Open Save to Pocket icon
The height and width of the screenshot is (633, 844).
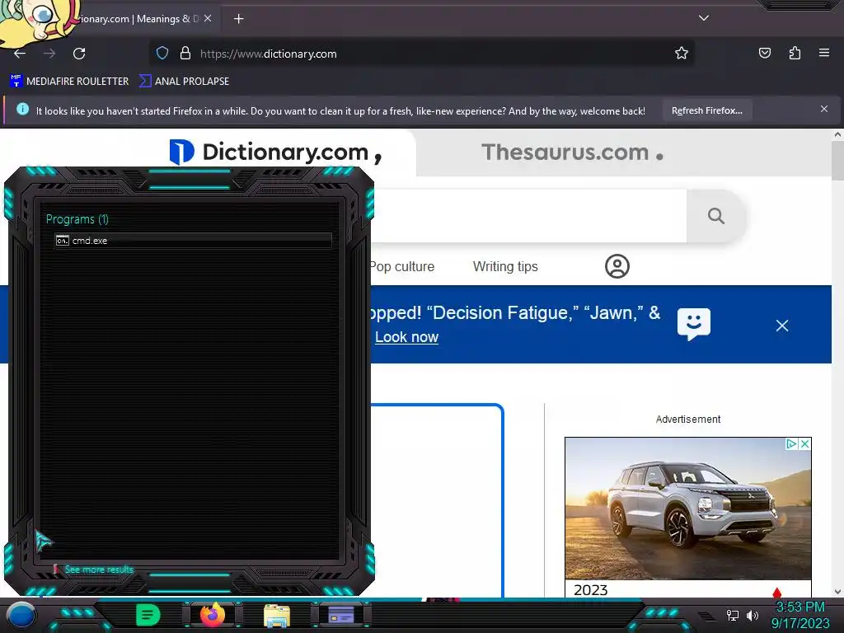(x=764, y=53)
